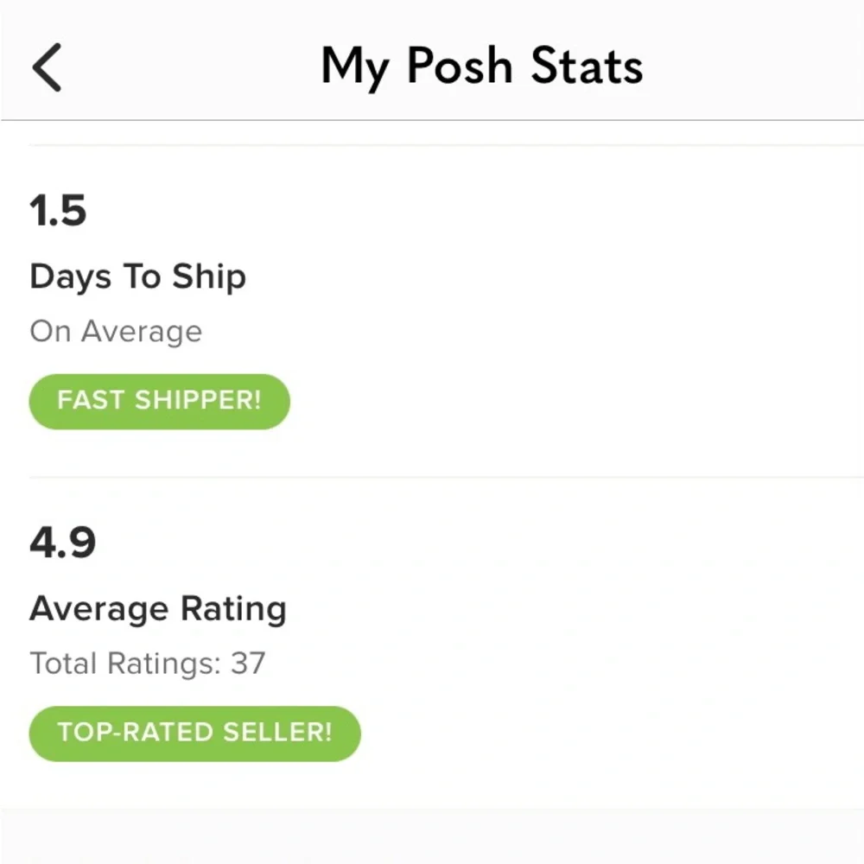Select the 1.5 days shipping value
Viewport: 864px width, 864px height.
[x=58, y=211]
